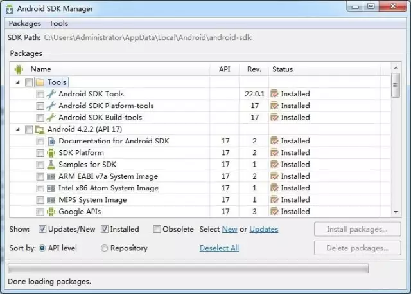Select the Repository sort radio button
This screenshot has width=411, height=294.
104,248
